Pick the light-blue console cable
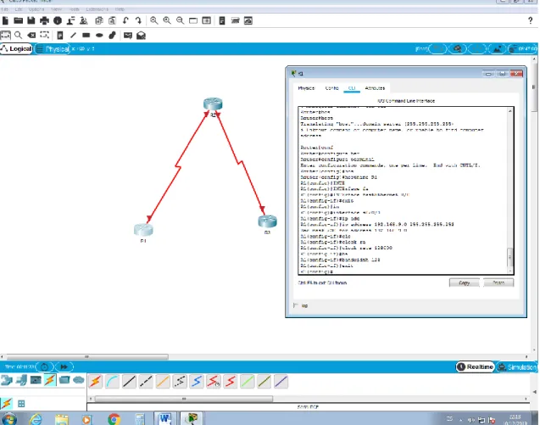540x425 pixels. [112, 382]
